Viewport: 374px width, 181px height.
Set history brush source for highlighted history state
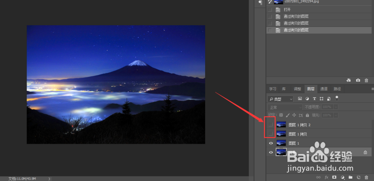(270, 30)
